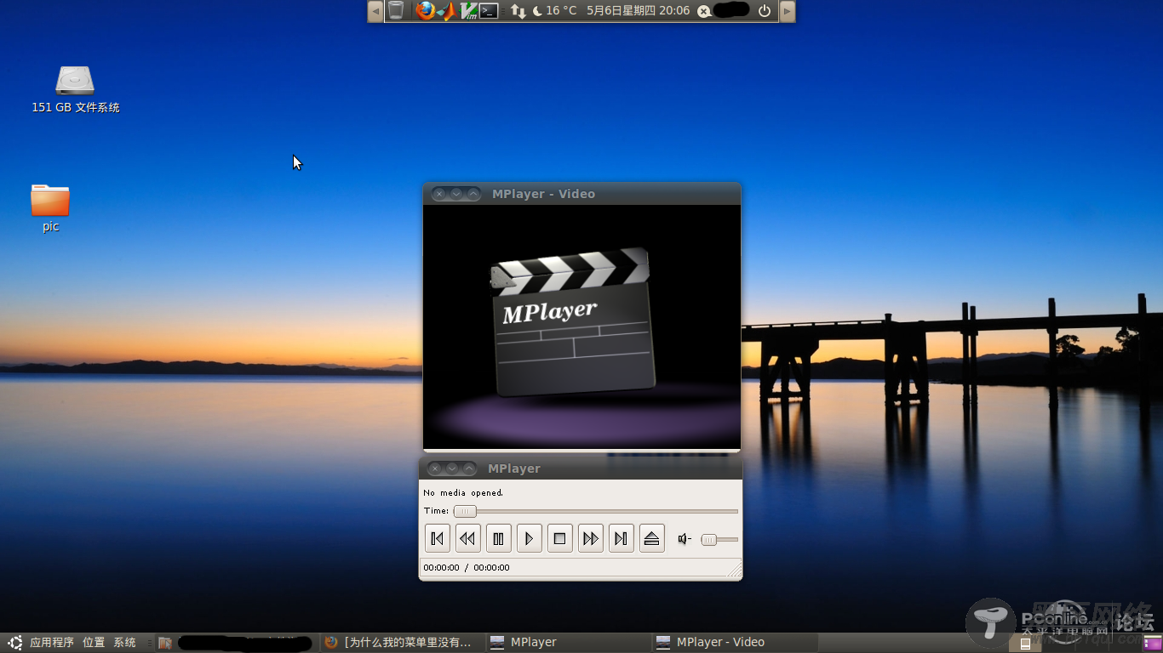
Task: Open the 系统 menu on the taskbar
Action: (124, 642)
